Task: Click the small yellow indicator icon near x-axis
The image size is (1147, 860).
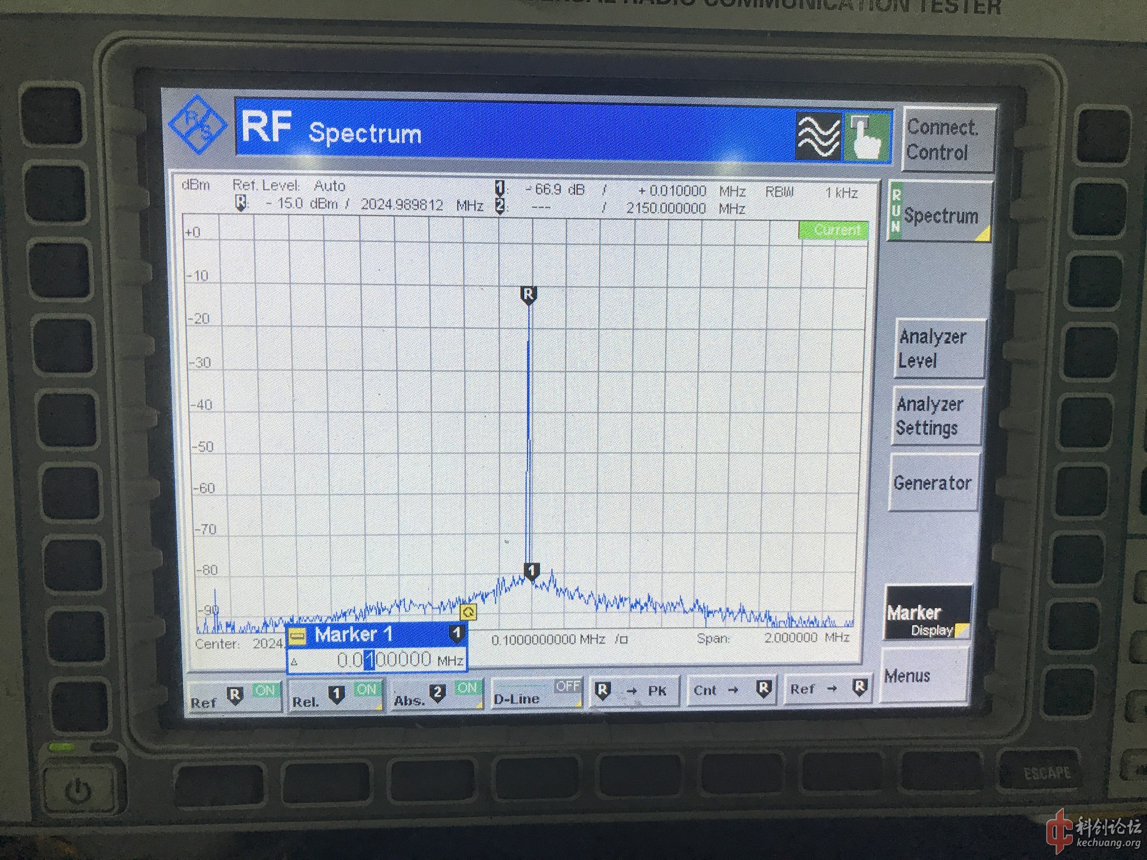Action: 468,612
